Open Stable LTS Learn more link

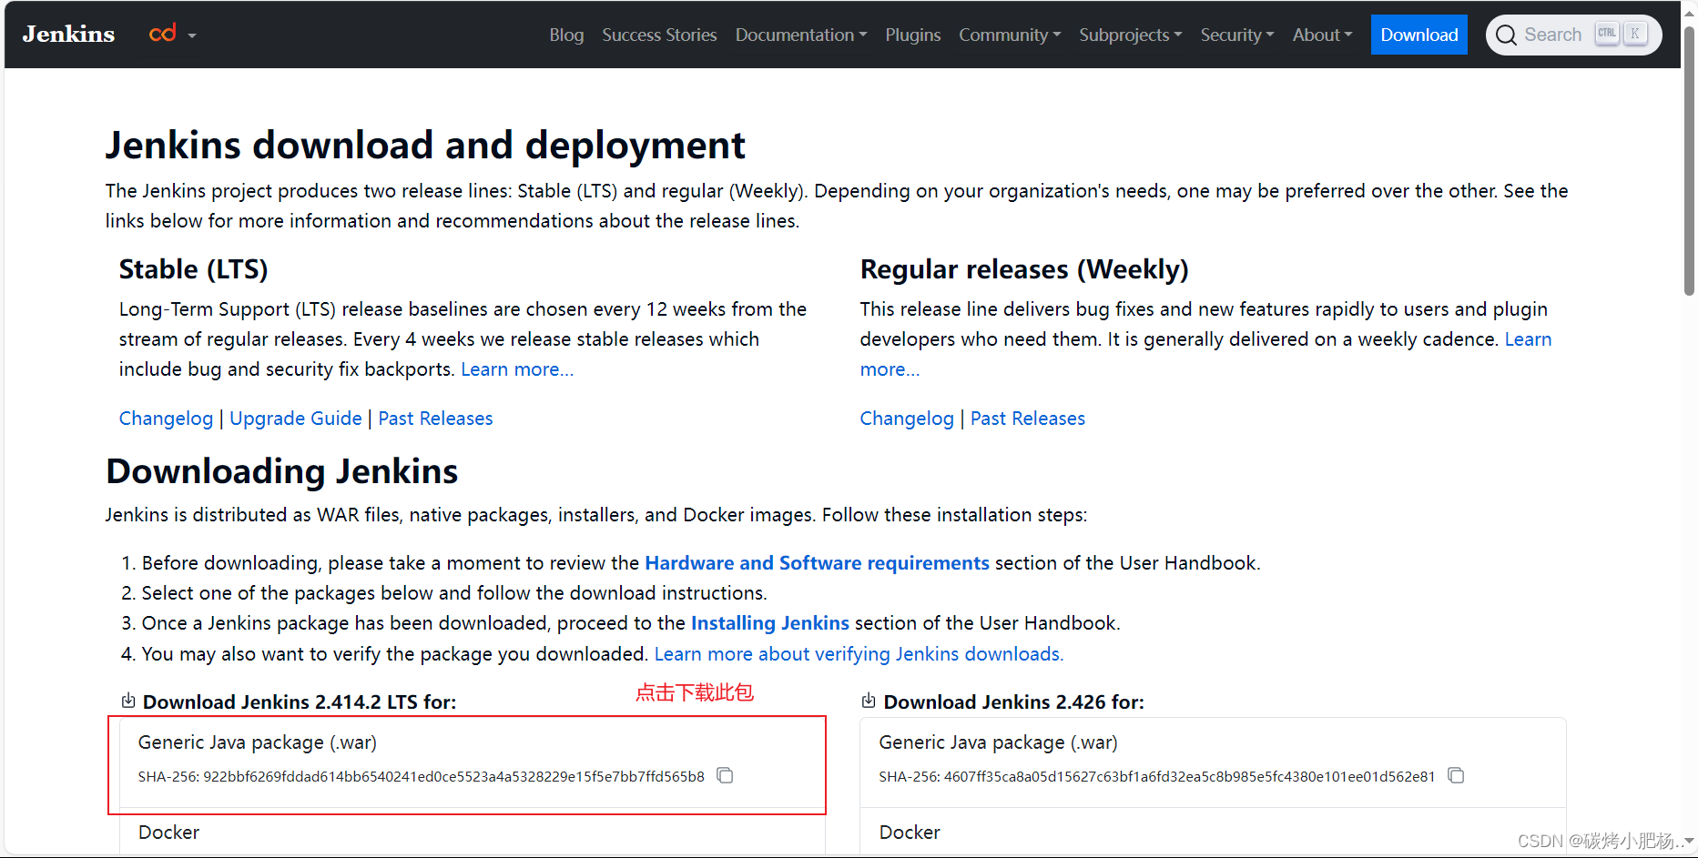[x=517, y=369]
